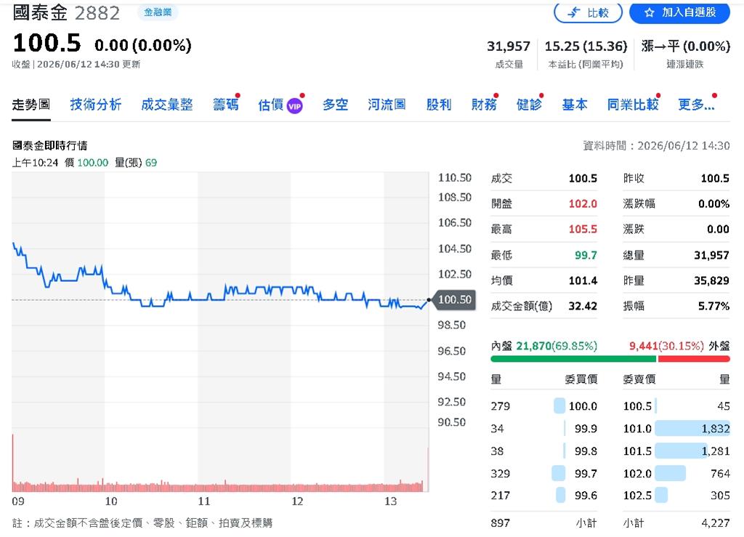The width and height of the screenshot is (744, 537).
Task: Click the ask volume 305 at 102.5
Action: pos(720,496)
